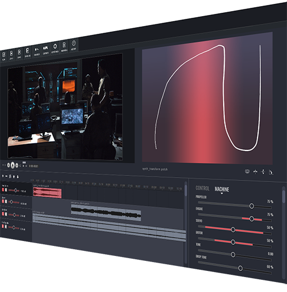Toggle the red button on the top track
This screenshot has height=292, width=287.
click(x=3, y=190)
